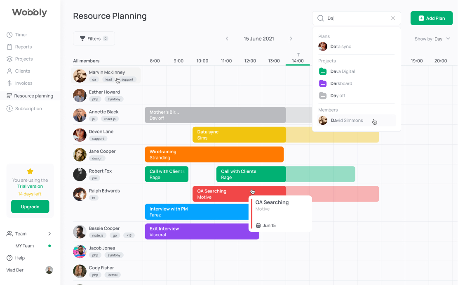The height and width of the screenshot is (285, 458).
Task: Click the Clients person icon
Action: pos(9,71)
